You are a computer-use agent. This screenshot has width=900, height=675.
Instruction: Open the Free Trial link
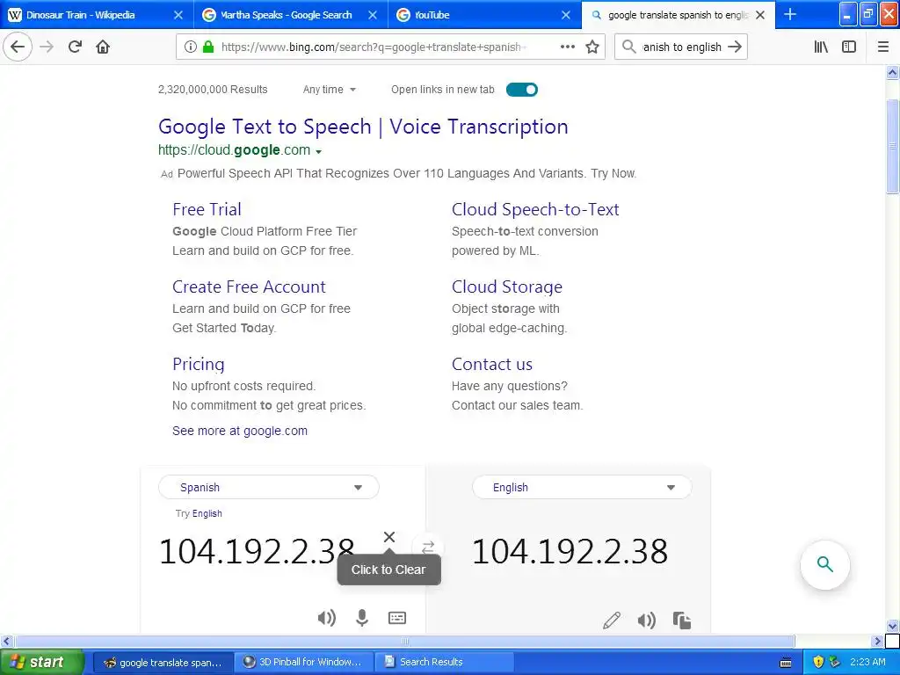coord(207,209)
